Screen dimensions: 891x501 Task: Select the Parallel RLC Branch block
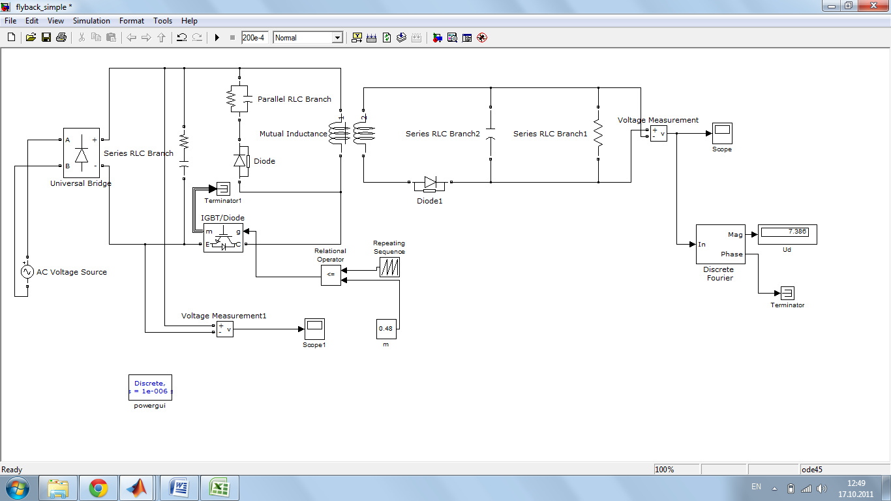[x=240, y=99]
